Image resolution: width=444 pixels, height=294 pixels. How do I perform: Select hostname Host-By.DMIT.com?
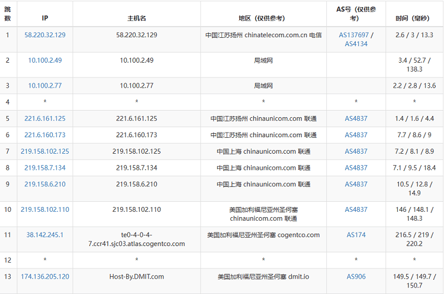tap(137, 277)
